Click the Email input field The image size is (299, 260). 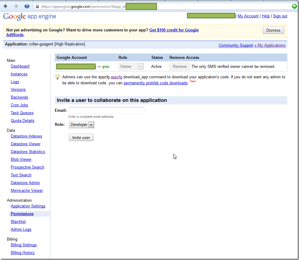click(107, 110)
